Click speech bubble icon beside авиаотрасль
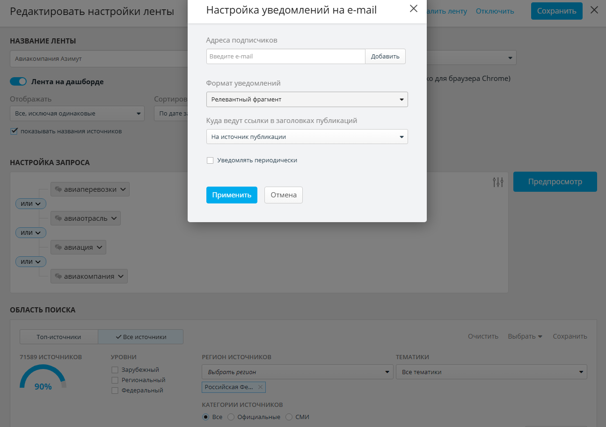 (58, 218)
